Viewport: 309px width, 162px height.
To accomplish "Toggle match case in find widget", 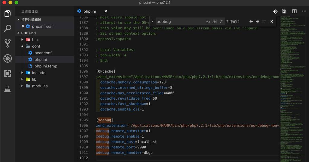I will tap(208, 21).
